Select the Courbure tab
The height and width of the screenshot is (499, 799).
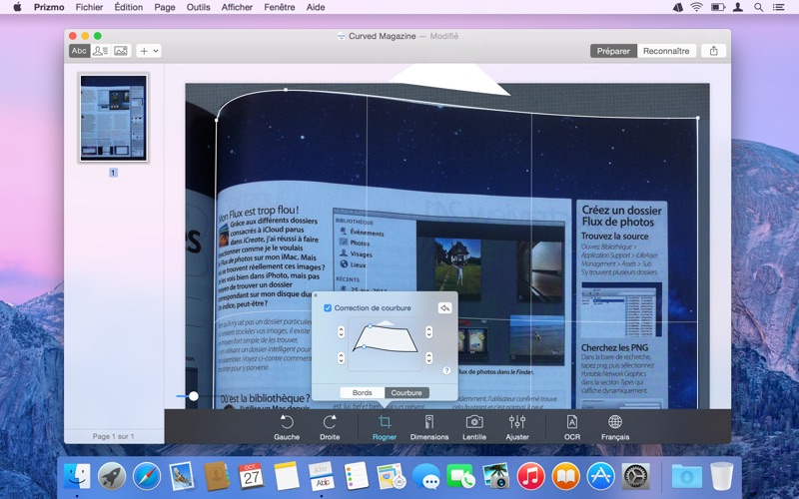point(406,392)
